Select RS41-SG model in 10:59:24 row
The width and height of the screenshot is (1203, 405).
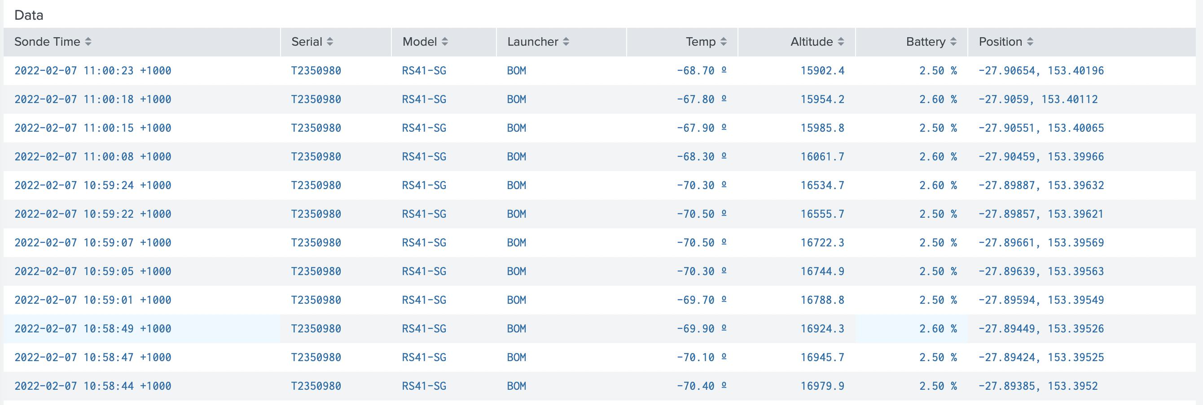(424, 185)
